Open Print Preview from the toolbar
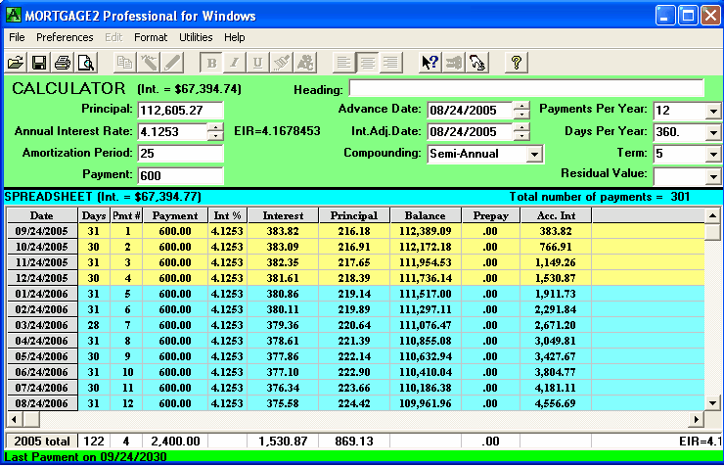This screenshot has width=724, height=466. [86, 63]
